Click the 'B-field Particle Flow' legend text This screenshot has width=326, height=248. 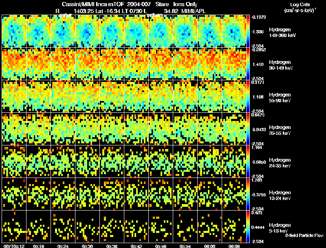pyautogui.click(x=304, y=235)
